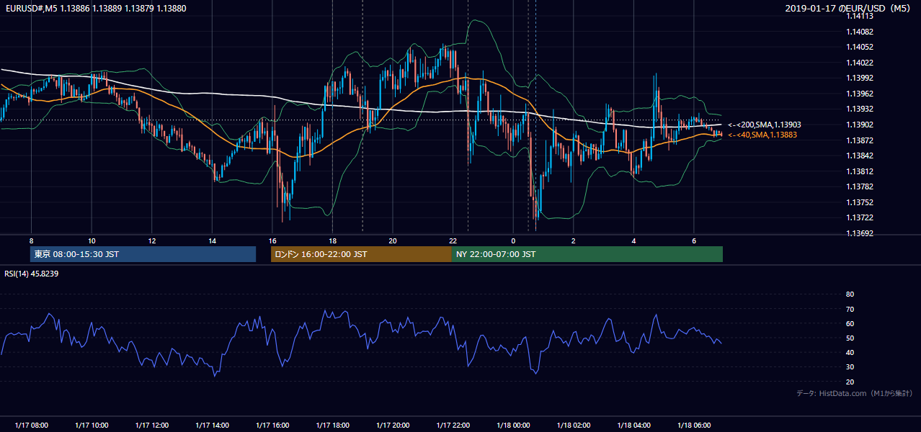921x432 pixels.
Task: Click the 1.13842 price axis label
Action: (x=860, y=156)
